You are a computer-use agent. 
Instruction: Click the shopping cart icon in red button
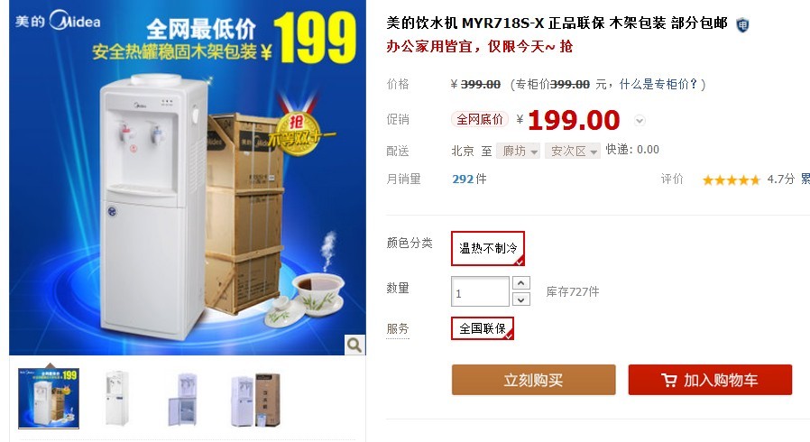click(668, 381)
